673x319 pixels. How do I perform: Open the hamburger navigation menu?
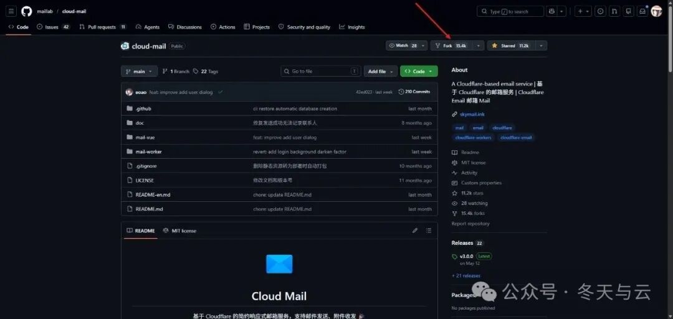[11, 11]
